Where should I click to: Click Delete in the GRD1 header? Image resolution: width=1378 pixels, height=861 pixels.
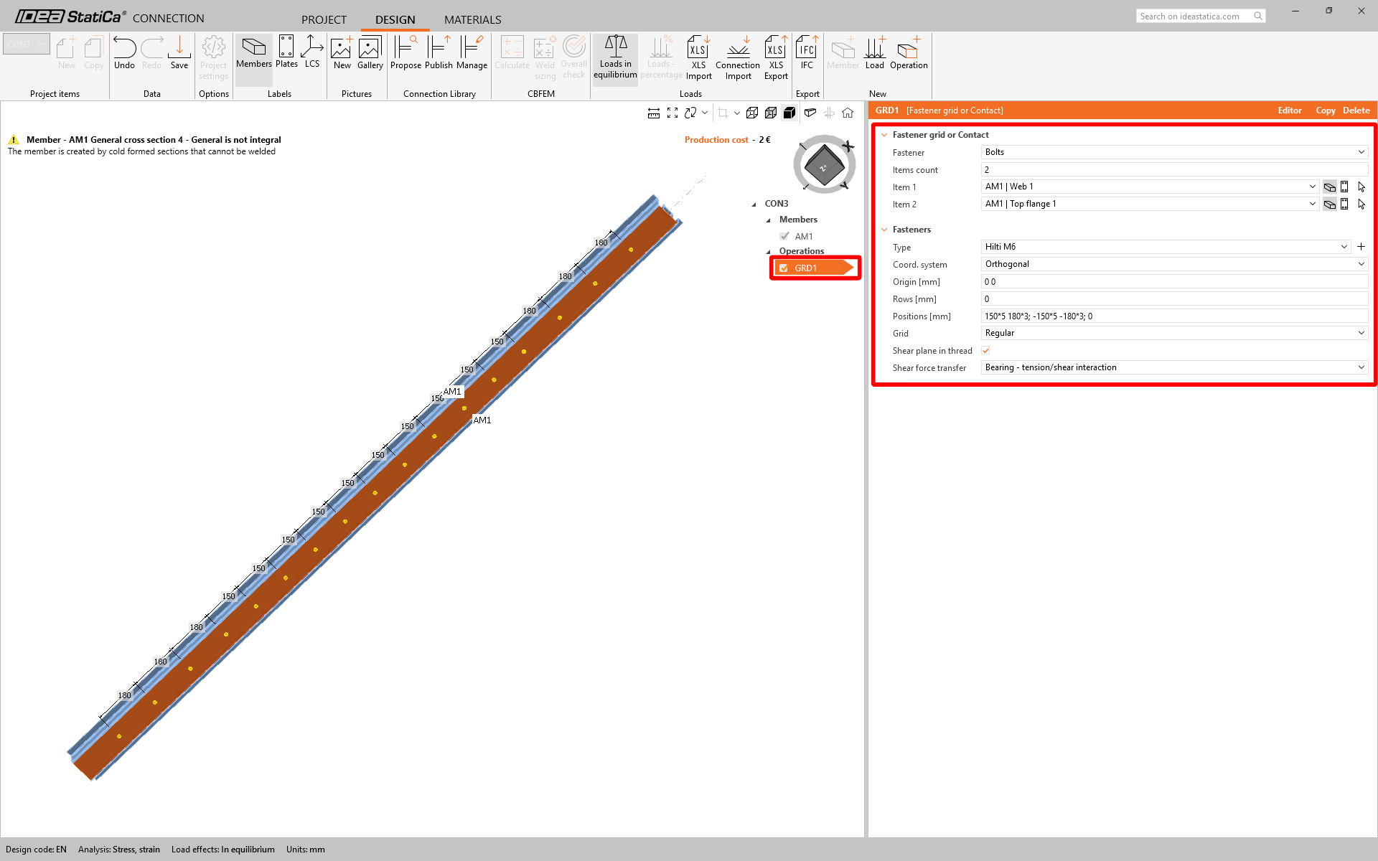tap(1356, 110)
